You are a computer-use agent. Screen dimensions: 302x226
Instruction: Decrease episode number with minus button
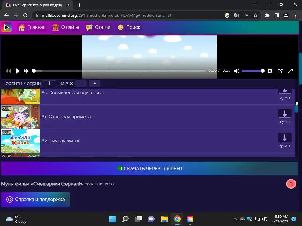81,83
